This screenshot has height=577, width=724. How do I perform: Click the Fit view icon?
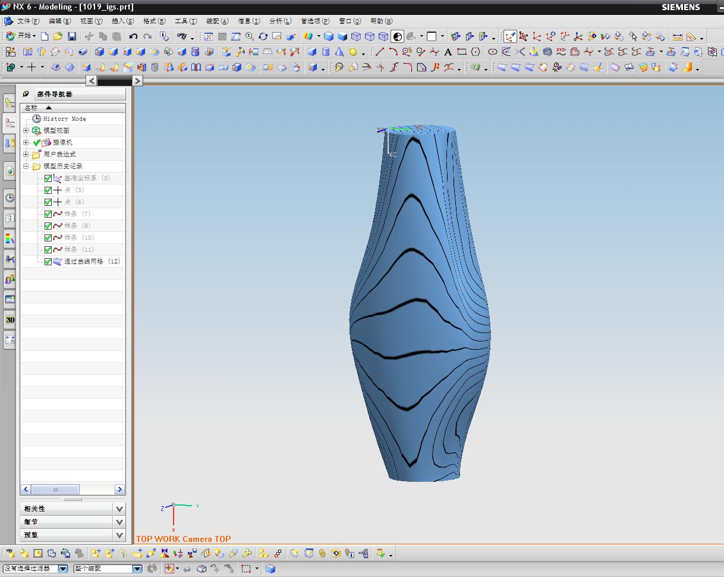209,36
